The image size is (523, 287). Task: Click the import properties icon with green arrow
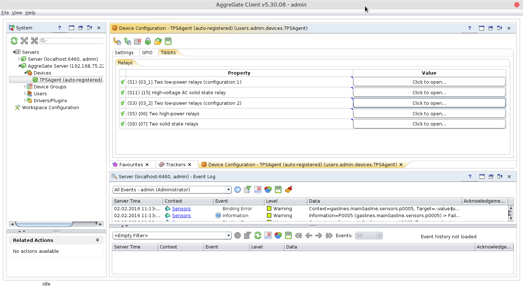click(127, 41)
